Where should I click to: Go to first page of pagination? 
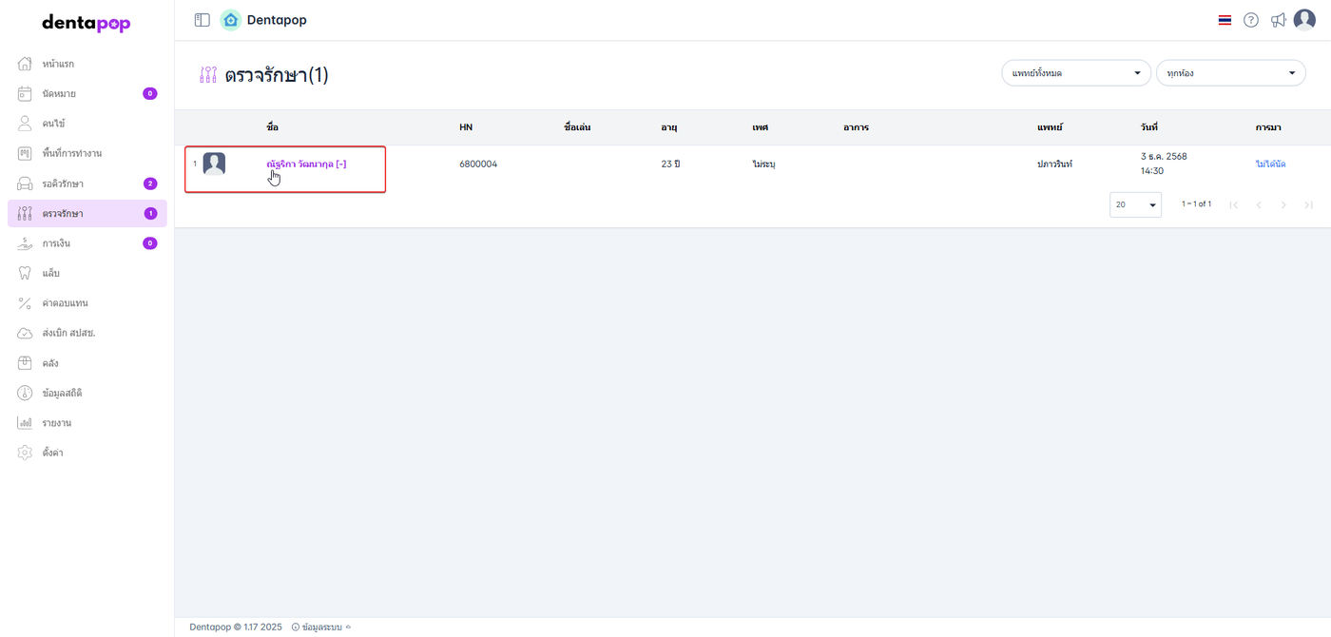point(1234,204)
